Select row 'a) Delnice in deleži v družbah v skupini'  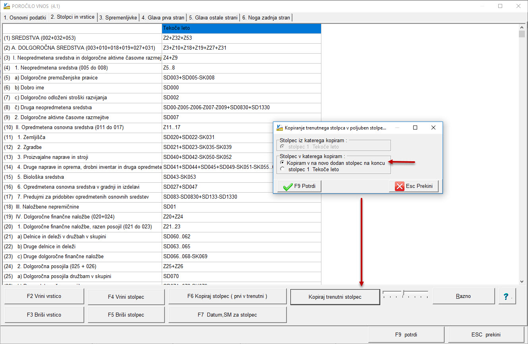(x=82, y=237)
